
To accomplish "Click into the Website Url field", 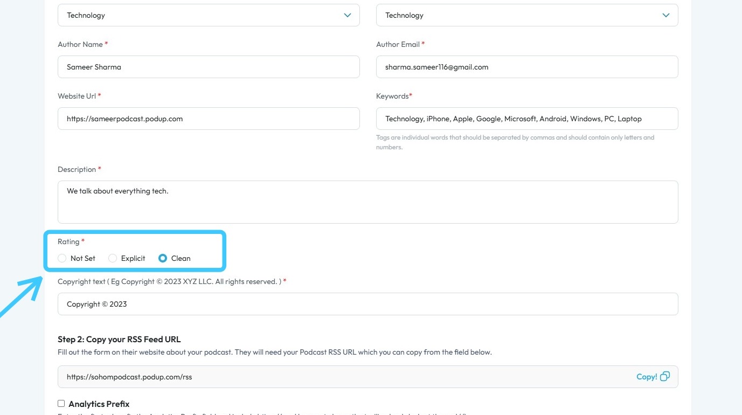I will (x=209, y=119).
